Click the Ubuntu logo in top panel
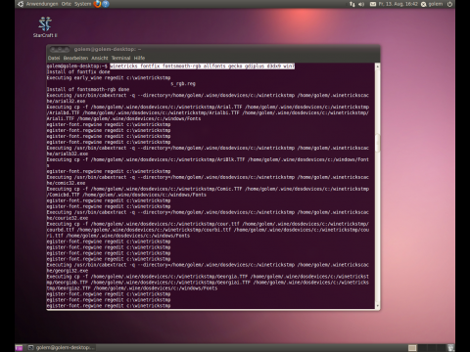470x352 pixels. point(21,4)
